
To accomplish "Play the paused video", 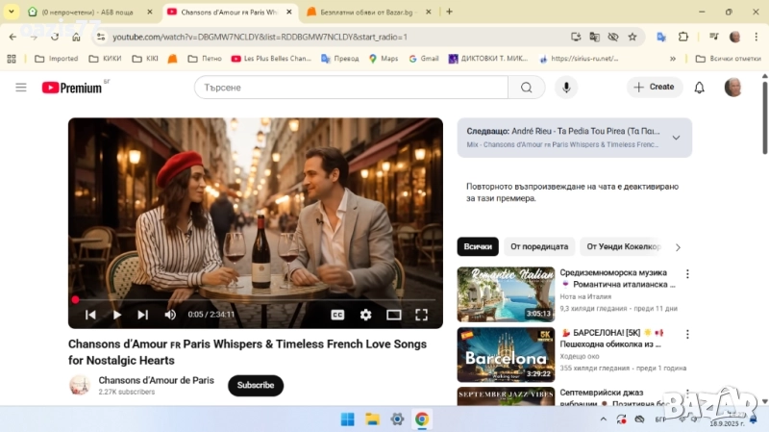I will 116,315.
